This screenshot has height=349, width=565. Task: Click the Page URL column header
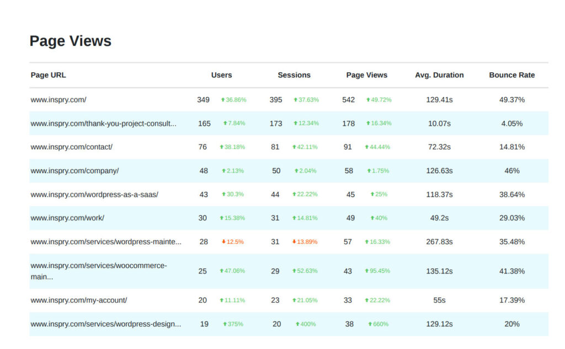click(x=48, y=75)
